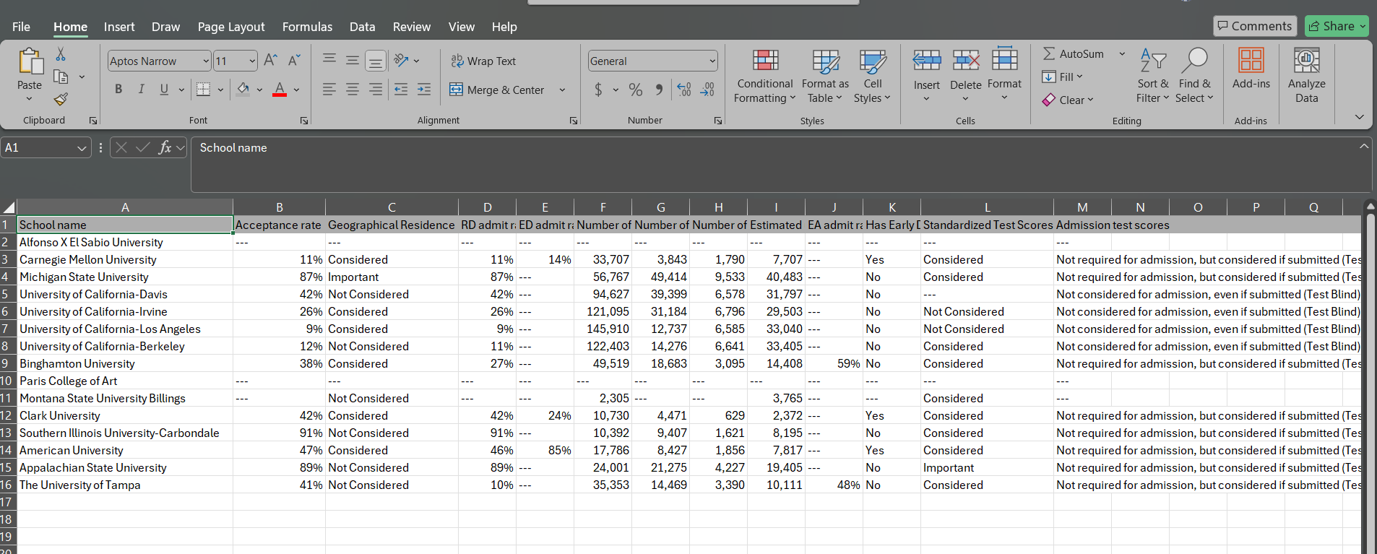1377x554 pixels.
Task: Open the General number format dropdown
Action: 712,61
